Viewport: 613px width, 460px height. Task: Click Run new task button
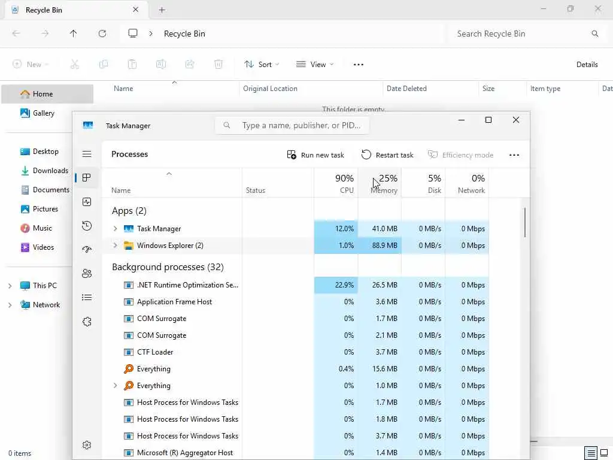315,155
